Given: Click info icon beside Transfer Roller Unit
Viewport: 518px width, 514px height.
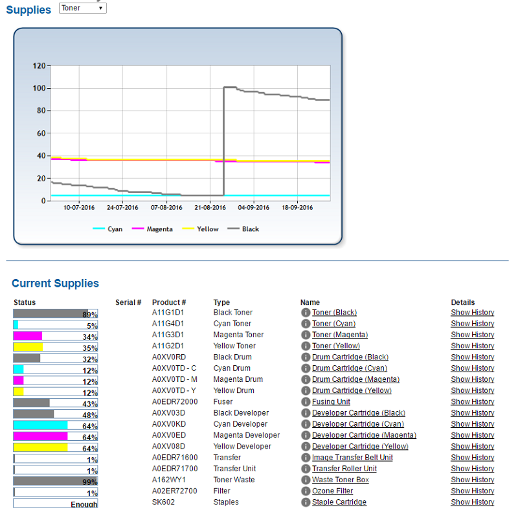Looking at the screenshot, I should pyautogui.click(x=306, y=469).
